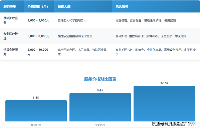Click the tallest bar labeled 8-10K
The image size is (200, 128).
tap(164, 104)
